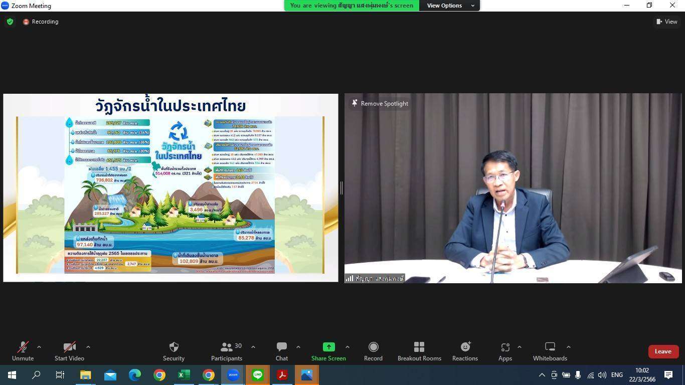Open first Chrome icon on taskbar
The height and width of the screenshot is (385, 685).
(159, 375)
